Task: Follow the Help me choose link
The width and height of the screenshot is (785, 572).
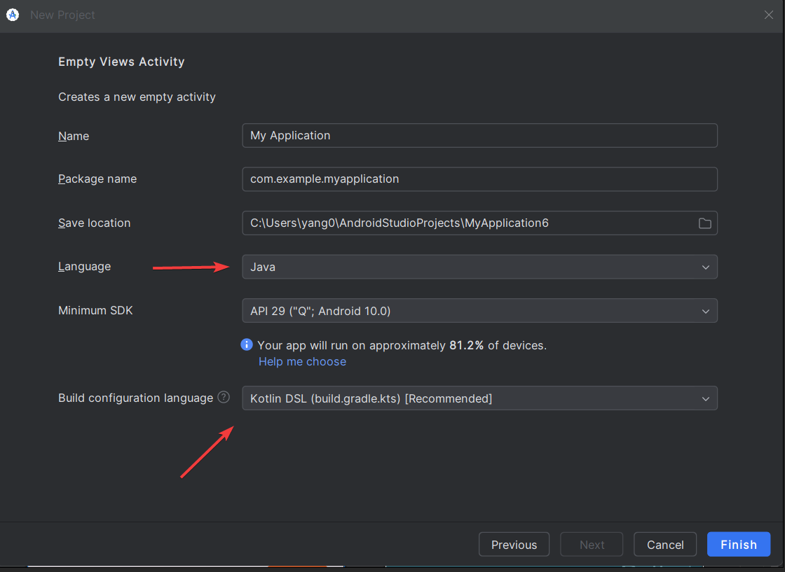Action: click(x=302, y=361)
